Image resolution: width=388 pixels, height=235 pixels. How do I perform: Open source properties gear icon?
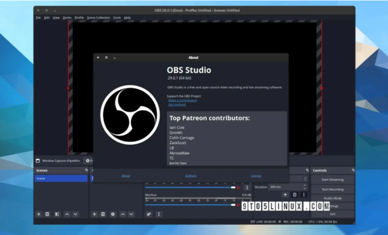(112, 214)
